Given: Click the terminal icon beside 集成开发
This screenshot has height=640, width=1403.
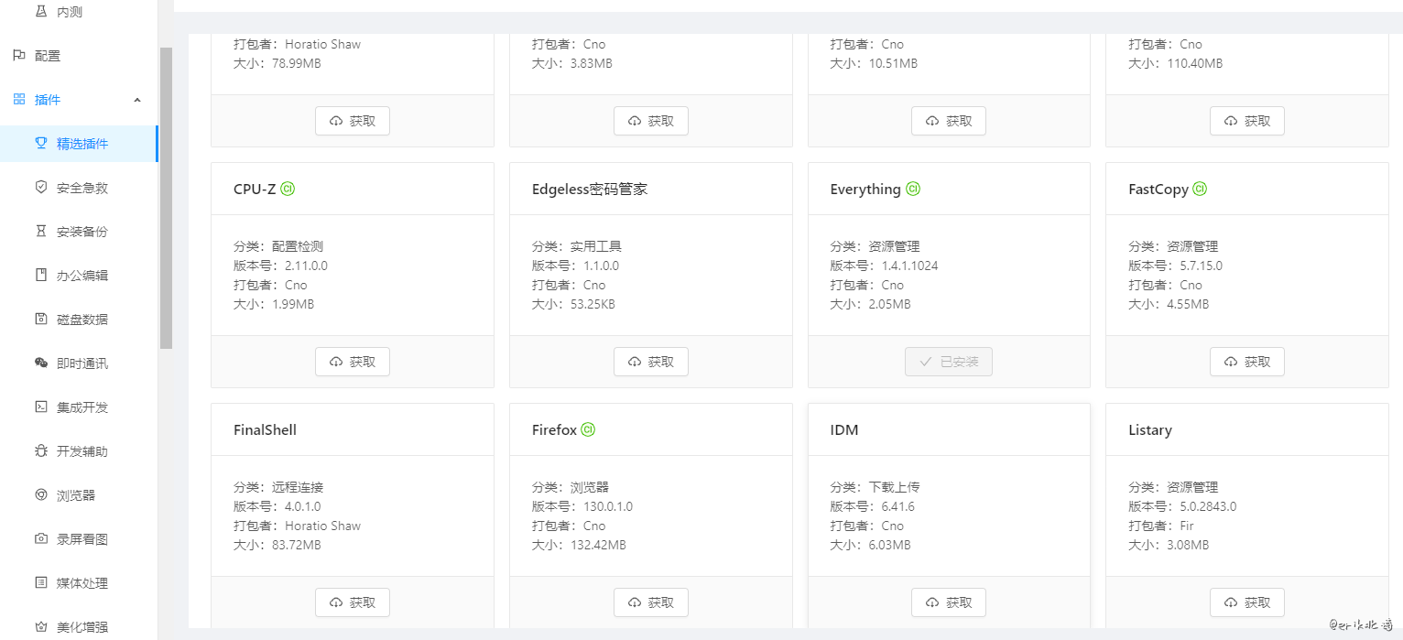Looking at the screenshot, I should (x=40, y=407).
